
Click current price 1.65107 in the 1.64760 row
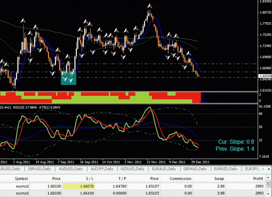point(152,186)
